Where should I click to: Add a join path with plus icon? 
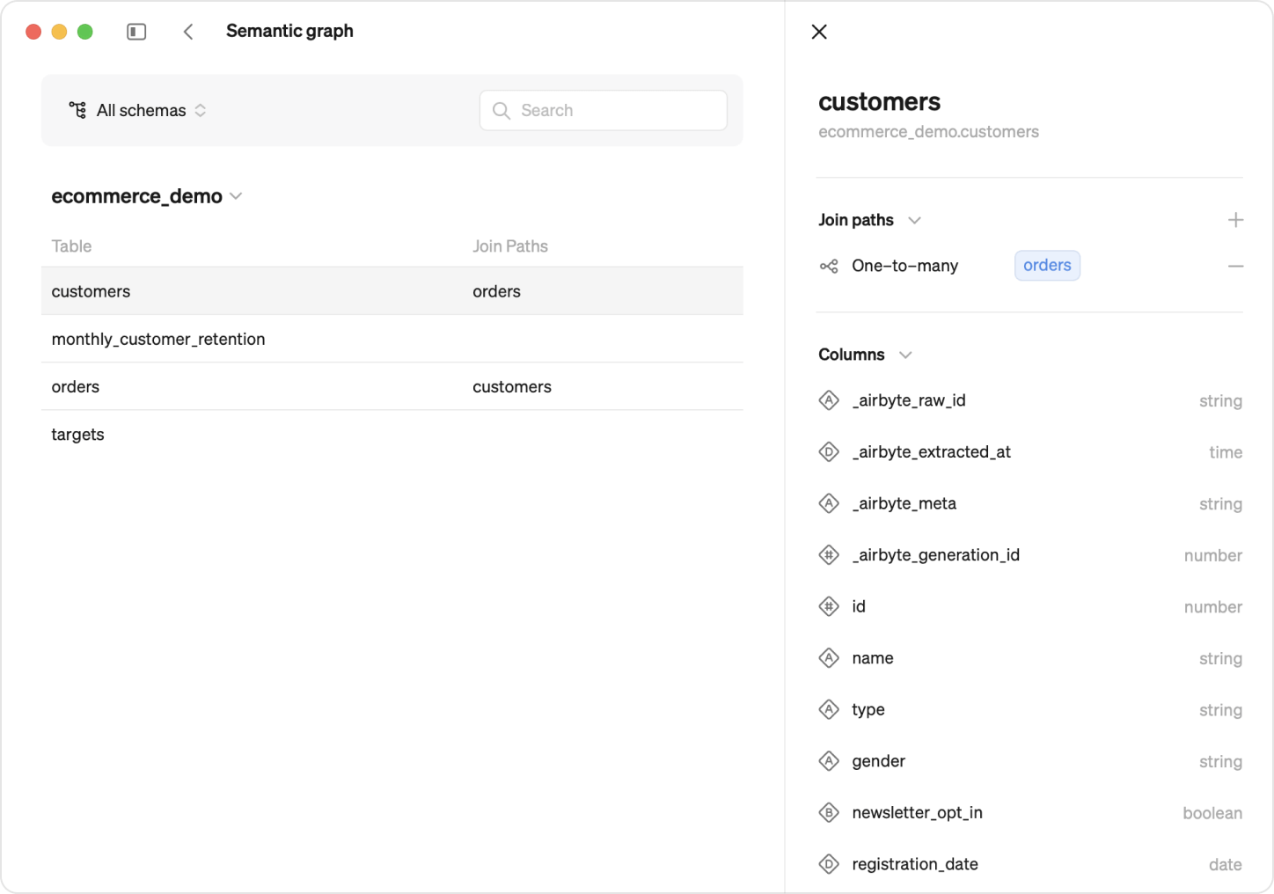tap(1235, 220)
